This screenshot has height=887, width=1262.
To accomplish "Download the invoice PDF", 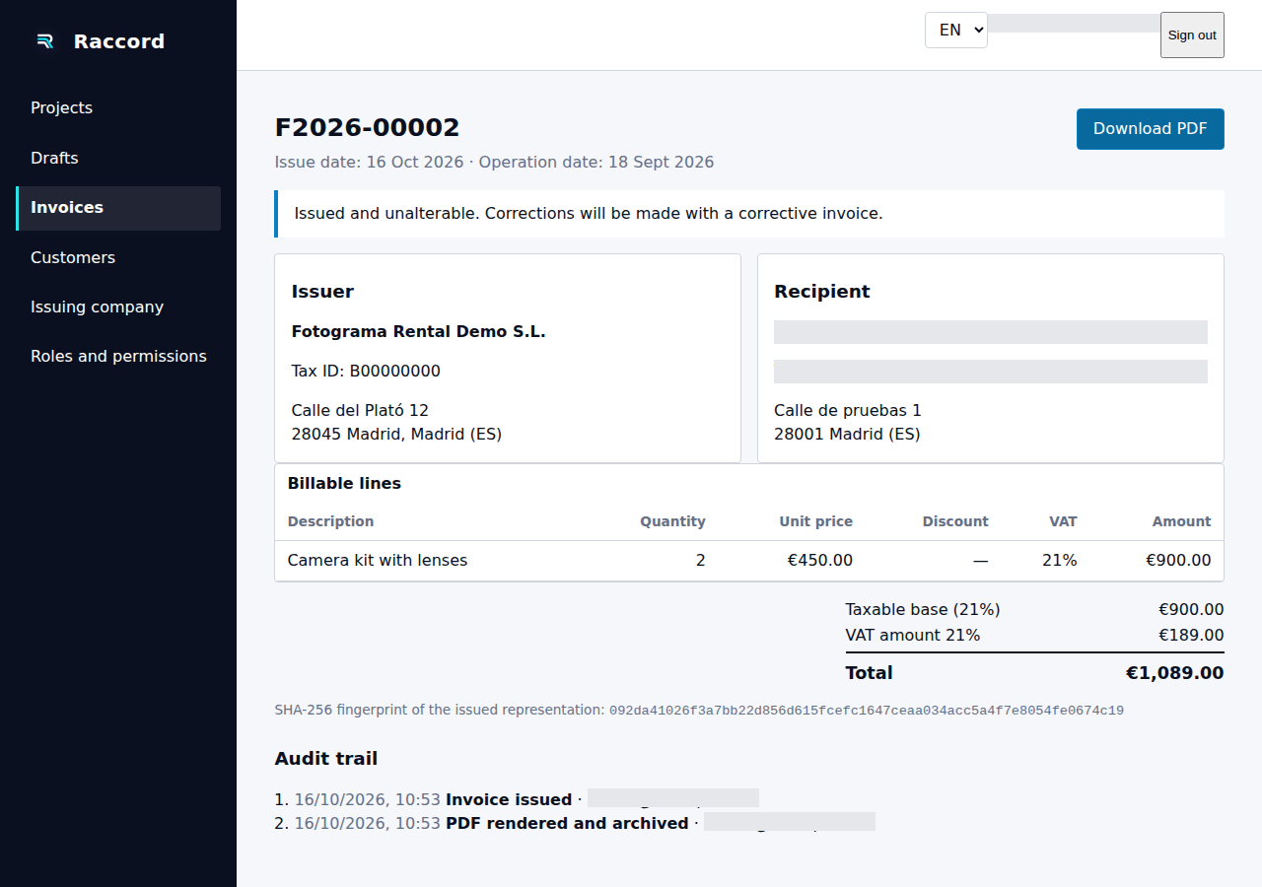I will point(1150,129).
